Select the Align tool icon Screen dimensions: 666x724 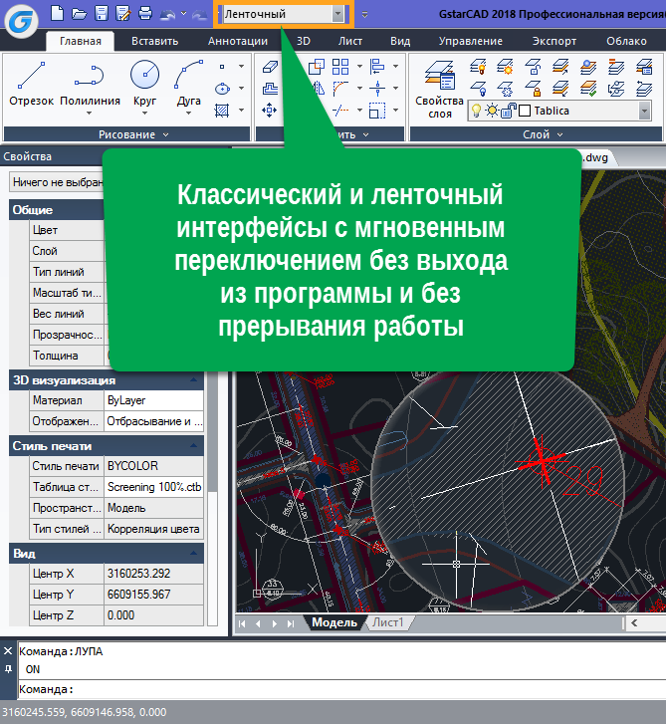377,67
